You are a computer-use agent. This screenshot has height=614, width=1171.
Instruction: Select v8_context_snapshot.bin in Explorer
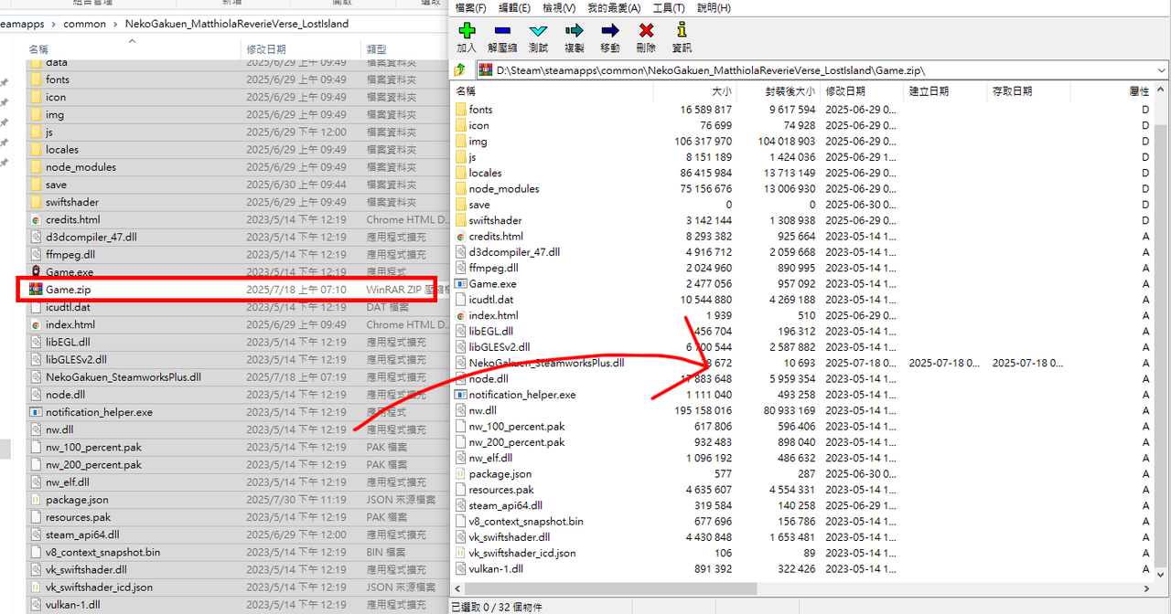click(102, 552)
